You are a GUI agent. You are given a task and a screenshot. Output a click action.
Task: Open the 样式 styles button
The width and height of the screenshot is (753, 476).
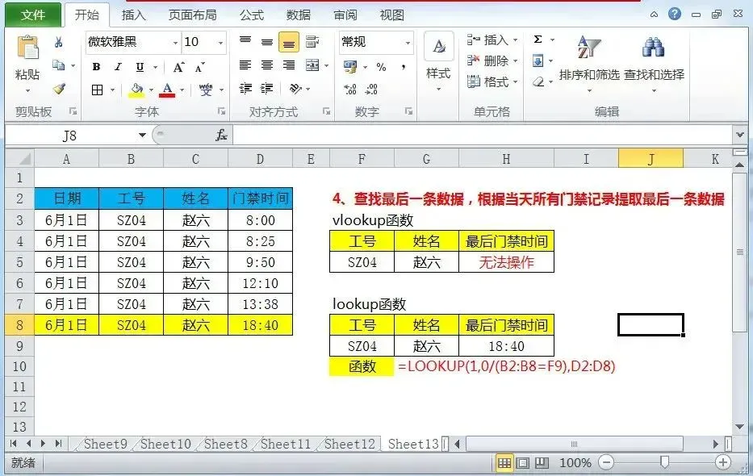[438, 61]
